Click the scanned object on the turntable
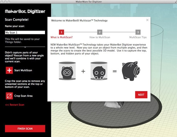177x137 pixels. coord(114,104)
